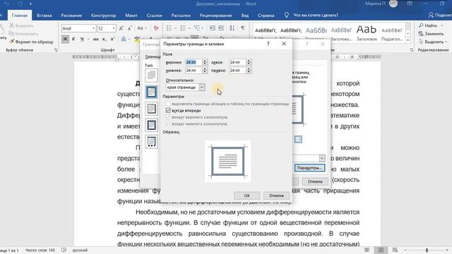The image size is (452, 254).
Task: Toggle 'всегда впереди' checkbox
Action: 168,110
